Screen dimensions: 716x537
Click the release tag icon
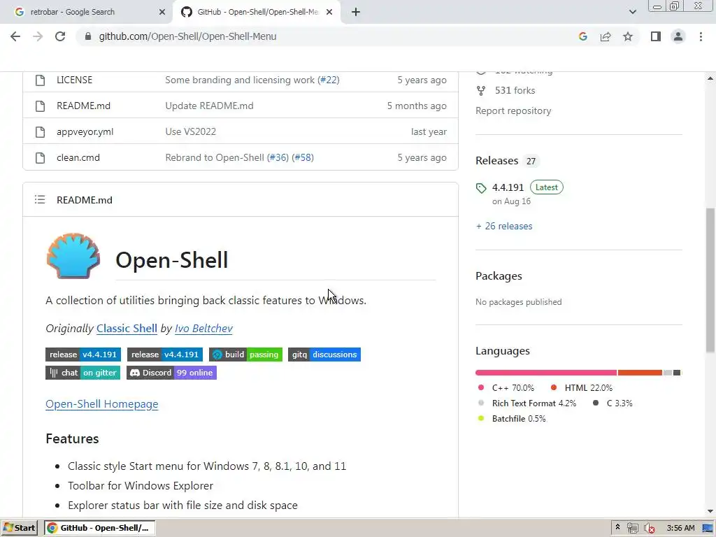pos(481,188)
